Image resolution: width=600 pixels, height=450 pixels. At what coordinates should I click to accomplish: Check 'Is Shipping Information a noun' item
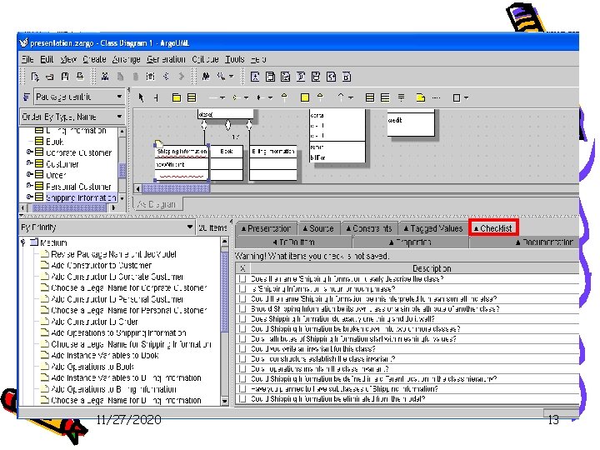[x=242, y=288]
